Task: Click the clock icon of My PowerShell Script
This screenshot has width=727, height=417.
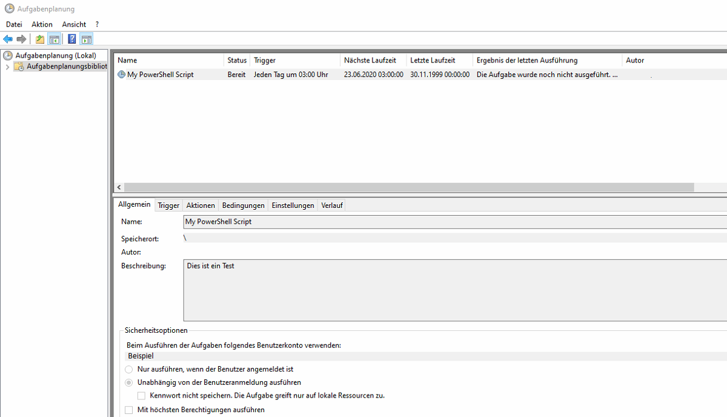Action: pyautogui.click(x=121, y=75)
